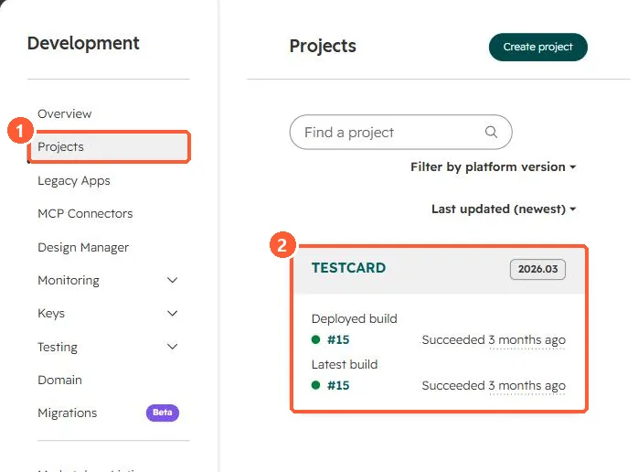Viewport: 638px width, 472px height.
Task: Open MCP Connectors section
Action: (x=85, y=213)
